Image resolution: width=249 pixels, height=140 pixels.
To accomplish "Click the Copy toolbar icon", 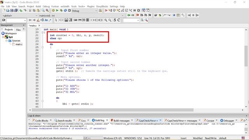I will tap(34, 10).
